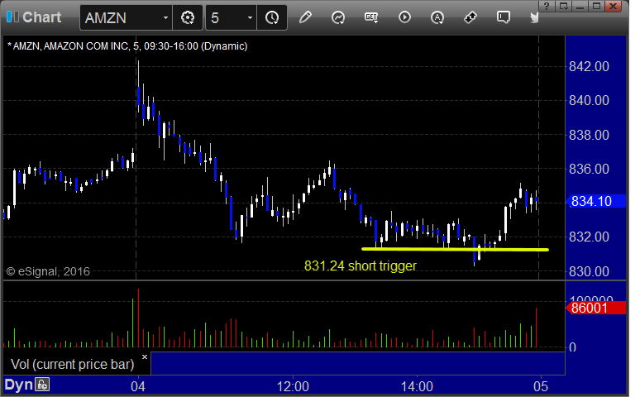640x397 pixels.
Task: Click the lock icon next to Dyn
Action: (x=42, y=385)
